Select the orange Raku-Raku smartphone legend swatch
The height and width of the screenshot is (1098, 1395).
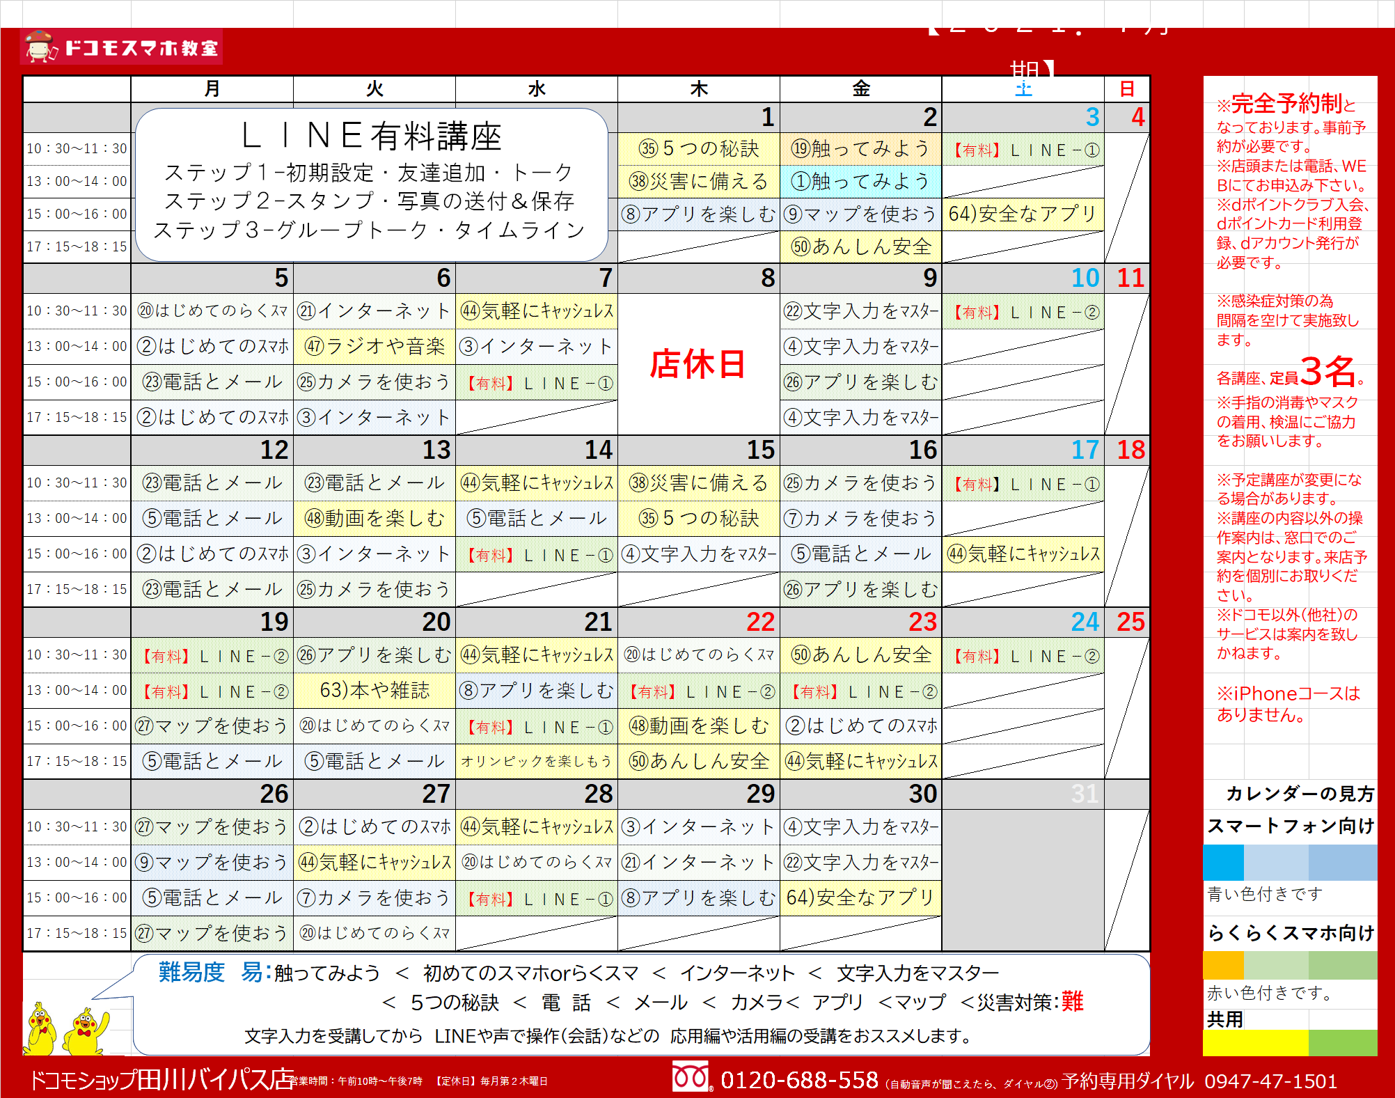tap(1223, 966)
